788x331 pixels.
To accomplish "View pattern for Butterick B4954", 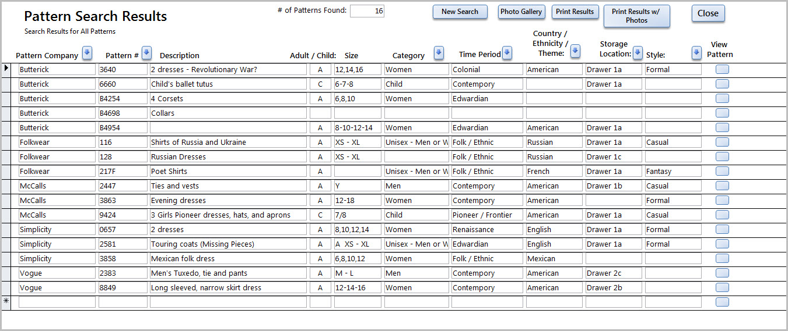I will (x=722, y=128).
